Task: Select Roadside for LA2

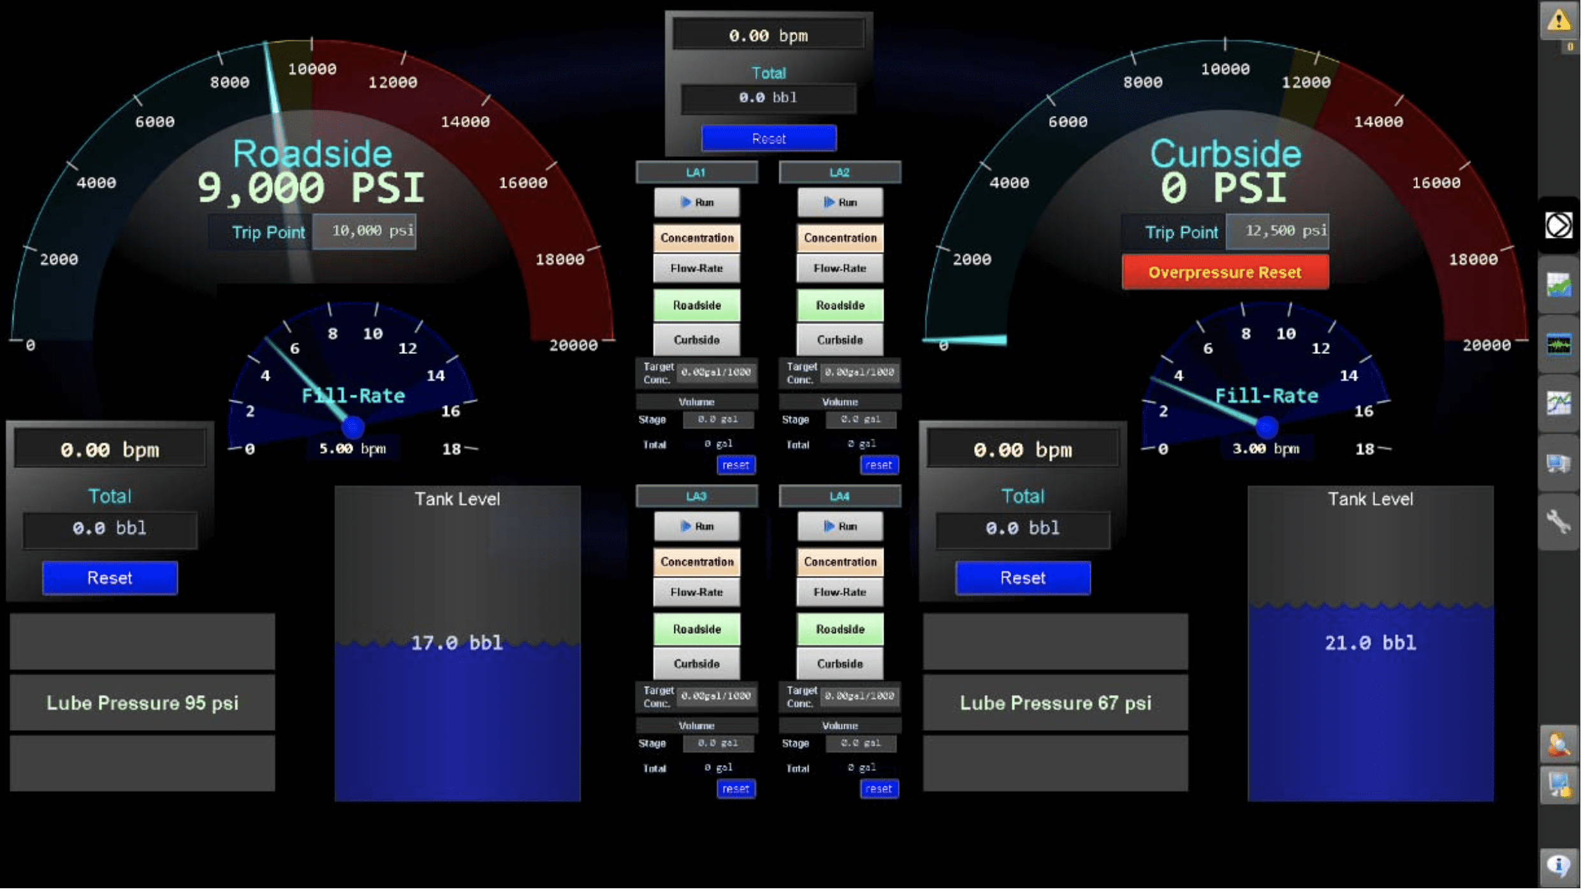Action: pyautogui.click(x=840, y=305)
